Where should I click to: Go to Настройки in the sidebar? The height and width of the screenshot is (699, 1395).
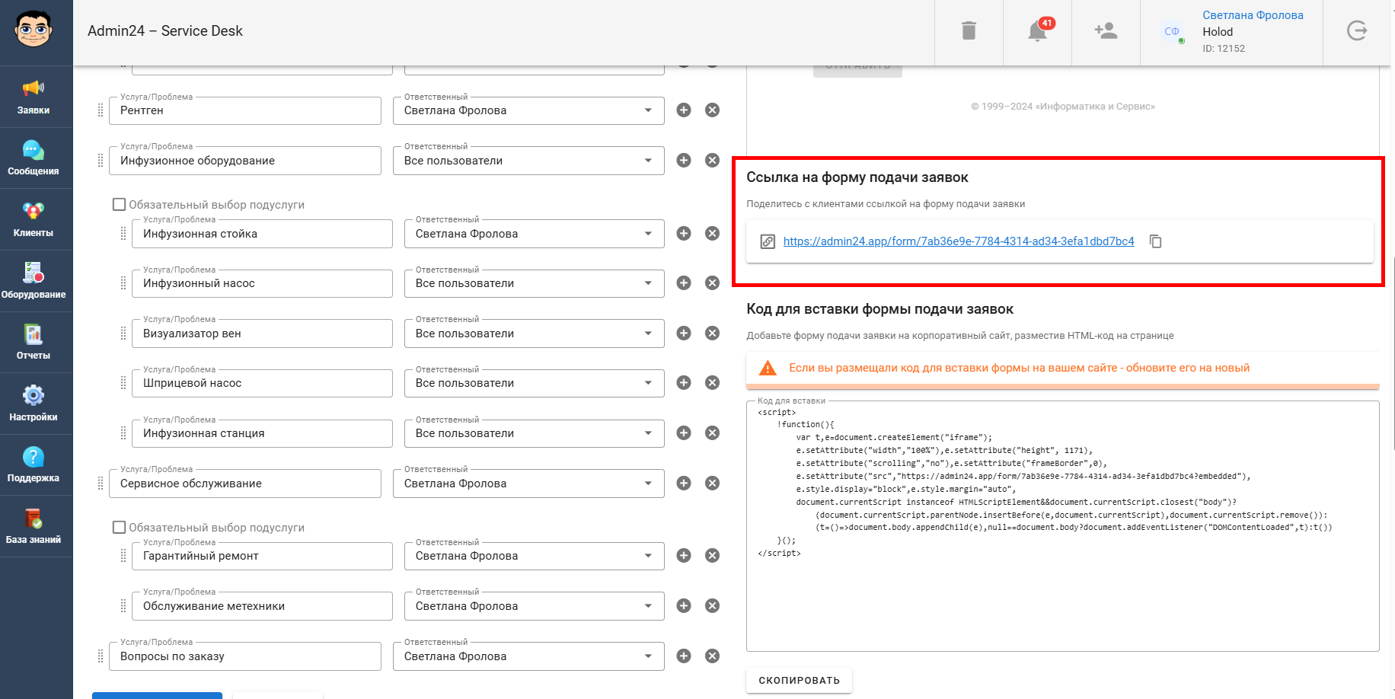pyautogui.click(x=34, y=404)
